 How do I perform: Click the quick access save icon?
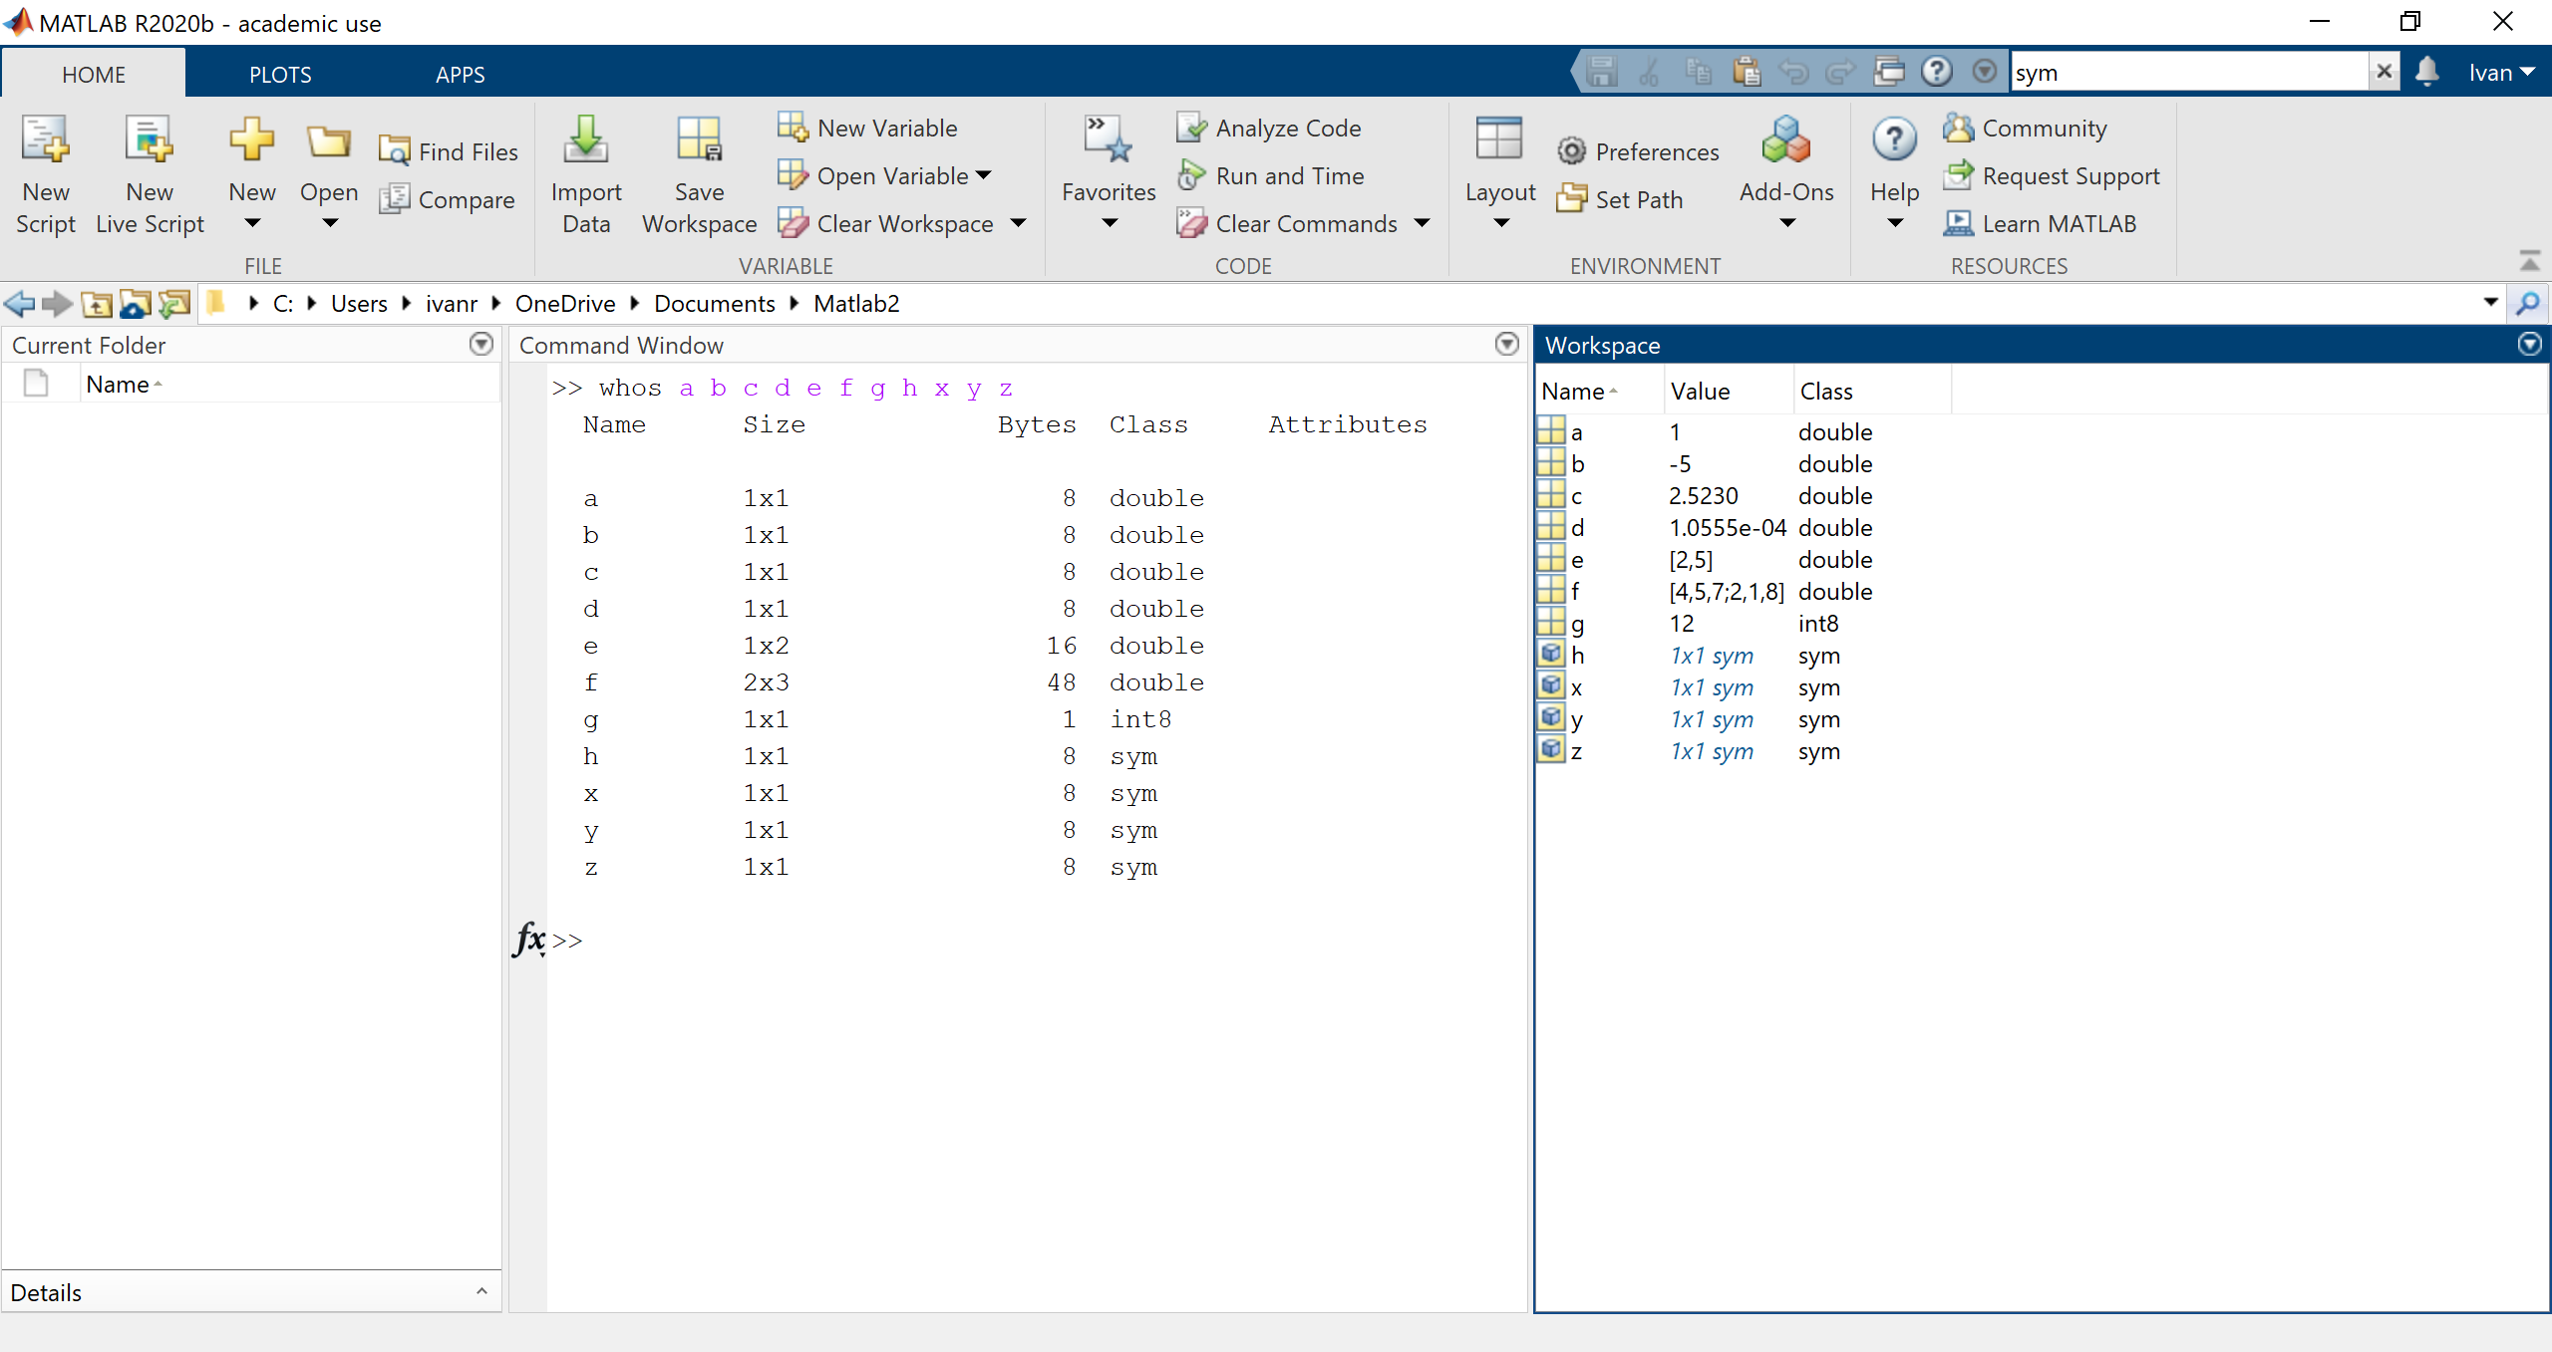1602,72
